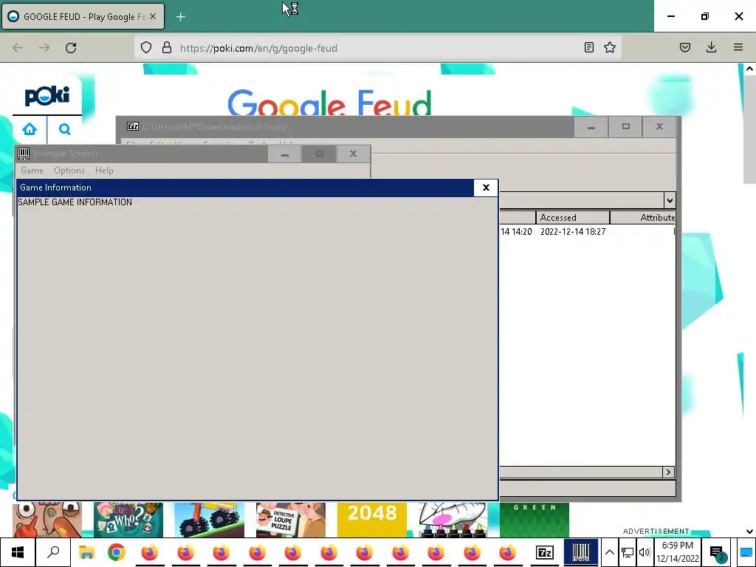
Task: Open the Game menu in Example Scratch
Action: (32, 171)
